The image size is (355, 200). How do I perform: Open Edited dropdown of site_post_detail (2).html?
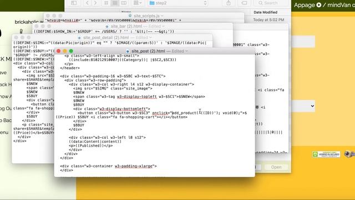coord(144,38)
